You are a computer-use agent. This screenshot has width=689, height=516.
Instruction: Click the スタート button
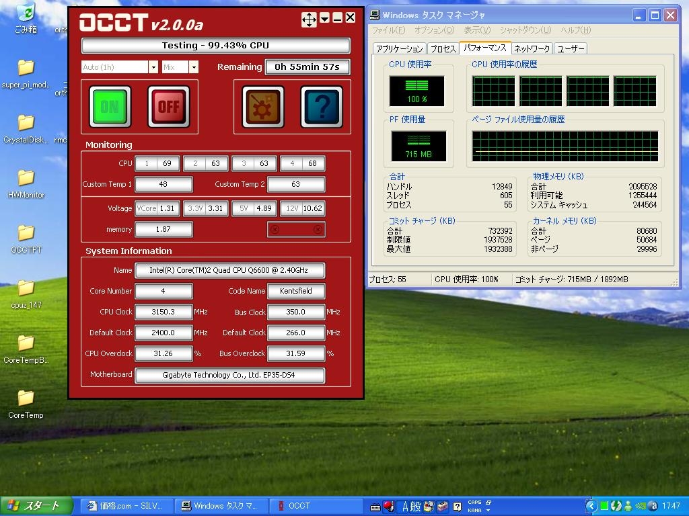(35, 506)
